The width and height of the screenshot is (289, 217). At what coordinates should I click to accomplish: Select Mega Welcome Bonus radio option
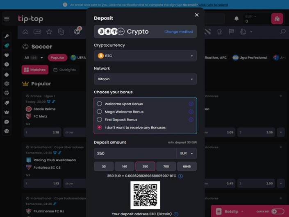coord(100,112)
